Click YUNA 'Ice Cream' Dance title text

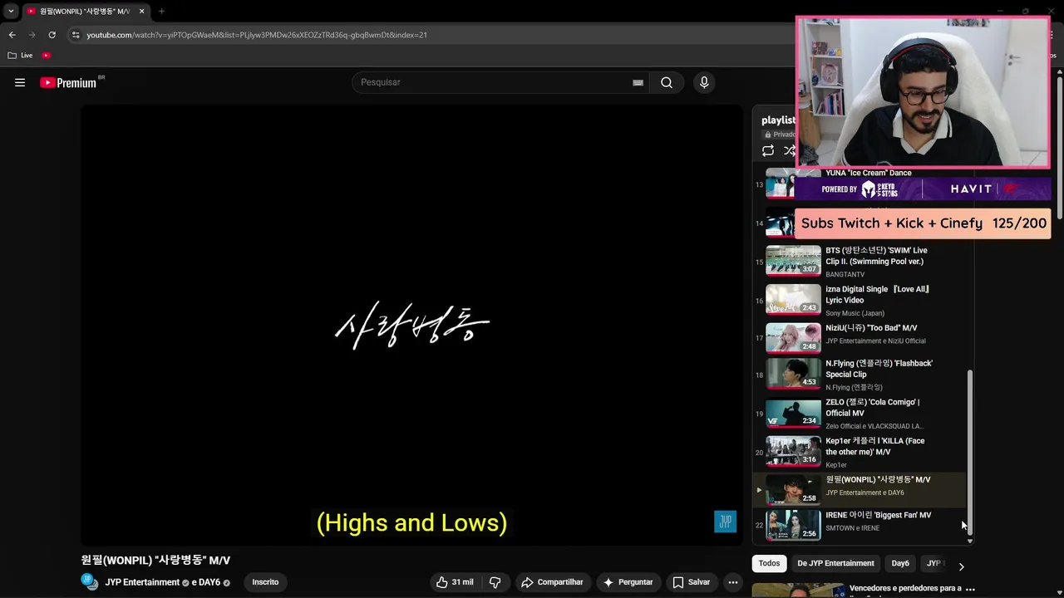pyautogui.click(x=868, y=173)
